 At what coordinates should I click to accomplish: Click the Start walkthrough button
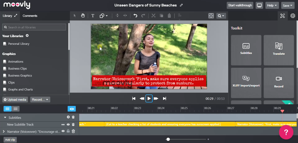coord(240,6)
